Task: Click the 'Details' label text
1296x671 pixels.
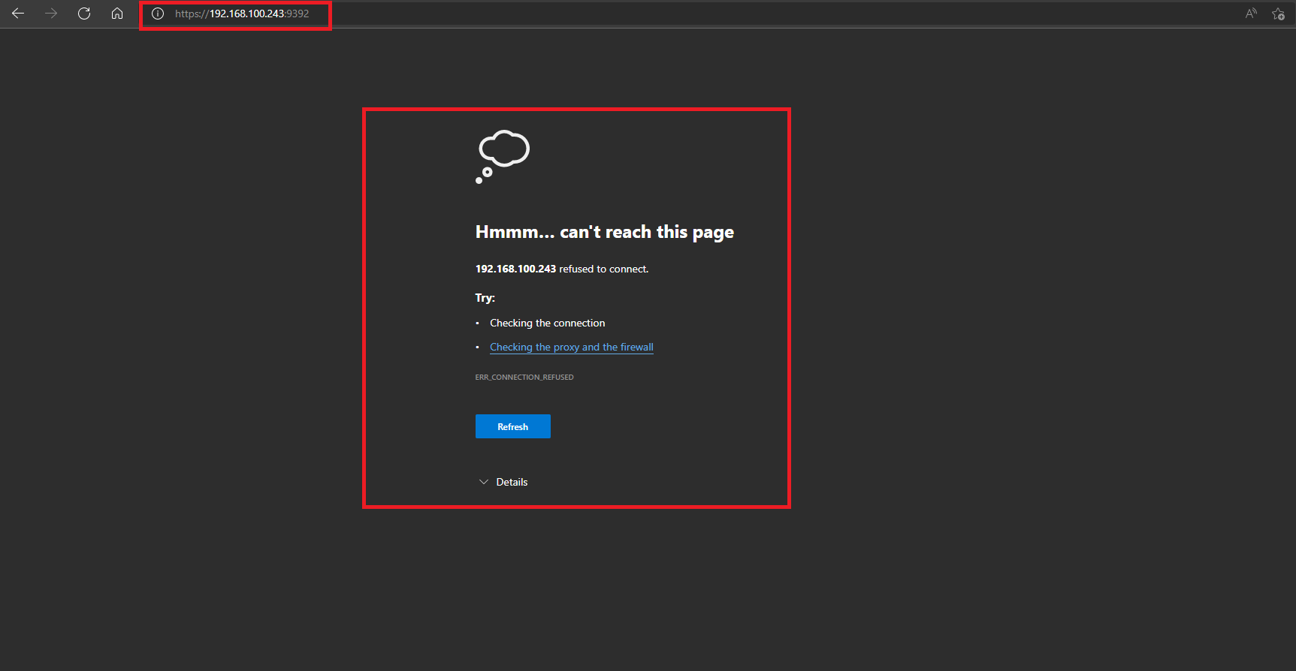Action: tap(512, 482)
